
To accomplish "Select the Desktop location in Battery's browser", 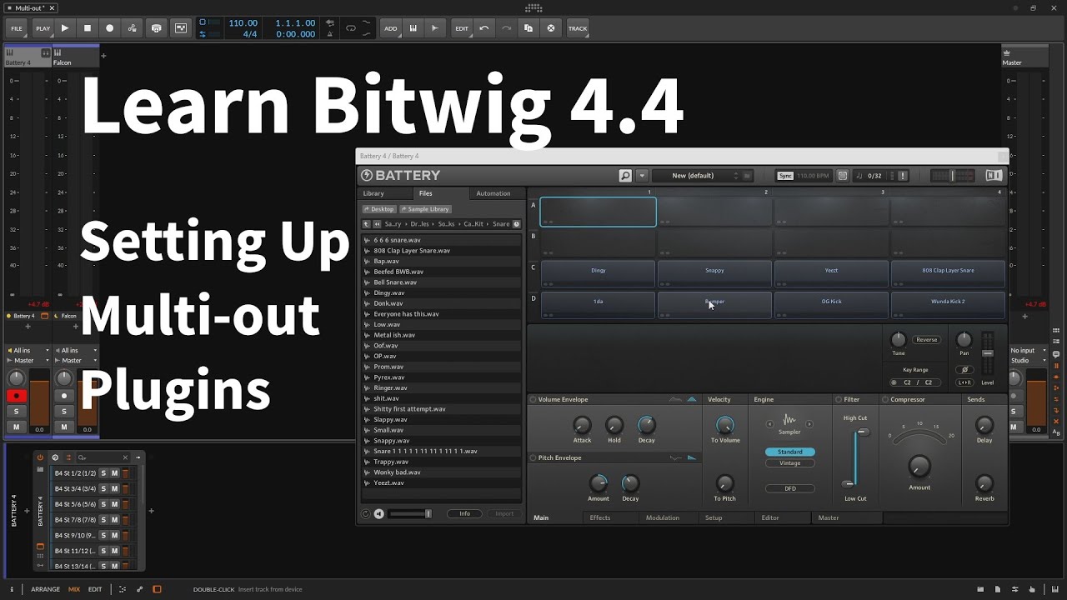I will [x=379, y=209].
